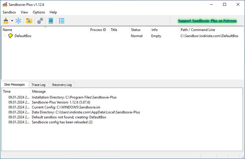Select the Sandboxie-Plus Version 1.12.6 message row
Screen dimensions: 245x159
coord(122,102)
